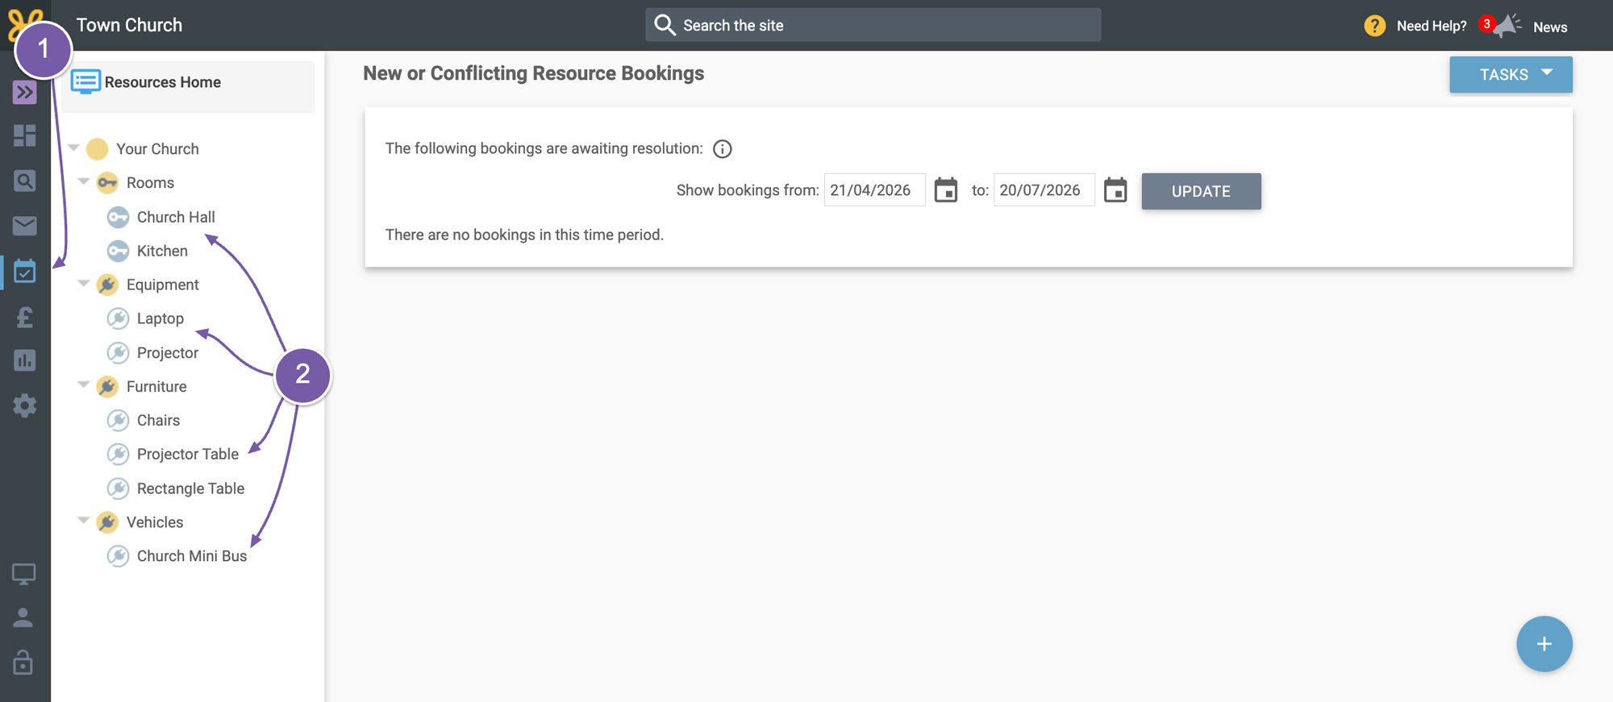Open the bar chart reports icon

25,360
